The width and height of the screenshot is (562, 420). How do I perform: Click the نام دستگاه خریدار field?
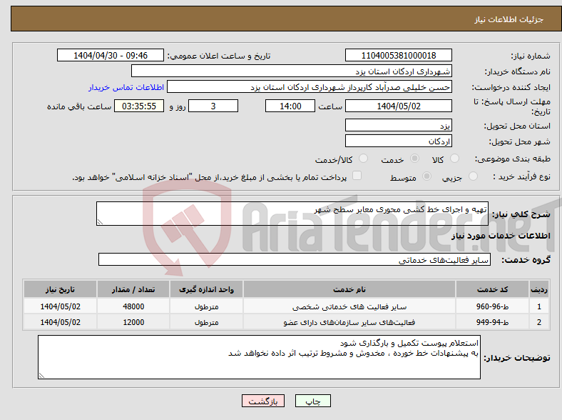tap(292, 71)
